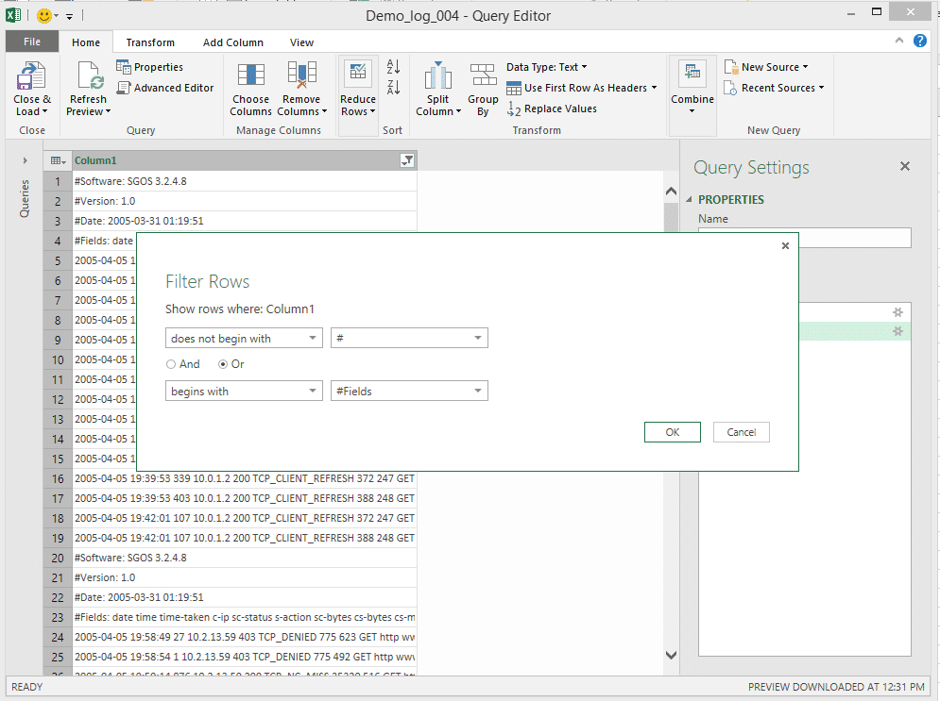Open the File tab
This screenshot has width=940, height=701.
(x=32, y=42)
